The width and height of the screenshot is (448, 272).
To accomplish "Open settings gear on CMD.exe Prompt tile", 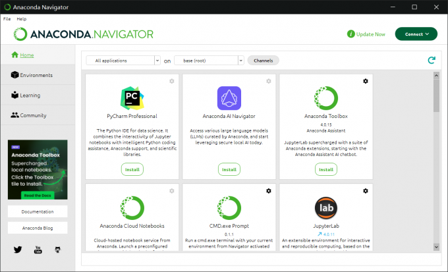I will point(269,190).
